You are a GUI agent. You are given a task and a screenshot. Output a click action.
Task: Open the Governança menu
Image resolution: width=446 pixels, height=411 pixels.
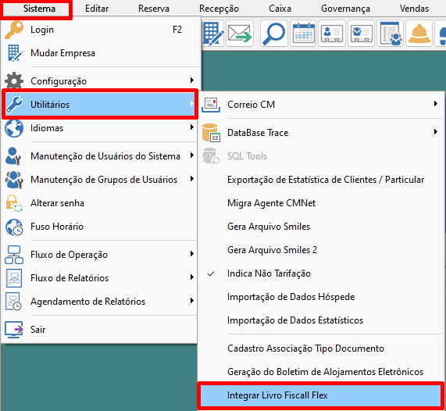[345, 9]
